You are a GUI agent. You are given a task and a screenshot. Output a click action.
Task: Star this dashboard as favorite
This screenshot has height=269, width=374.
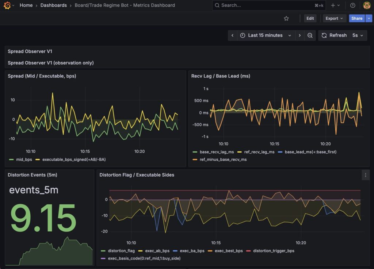pos(286,18)
